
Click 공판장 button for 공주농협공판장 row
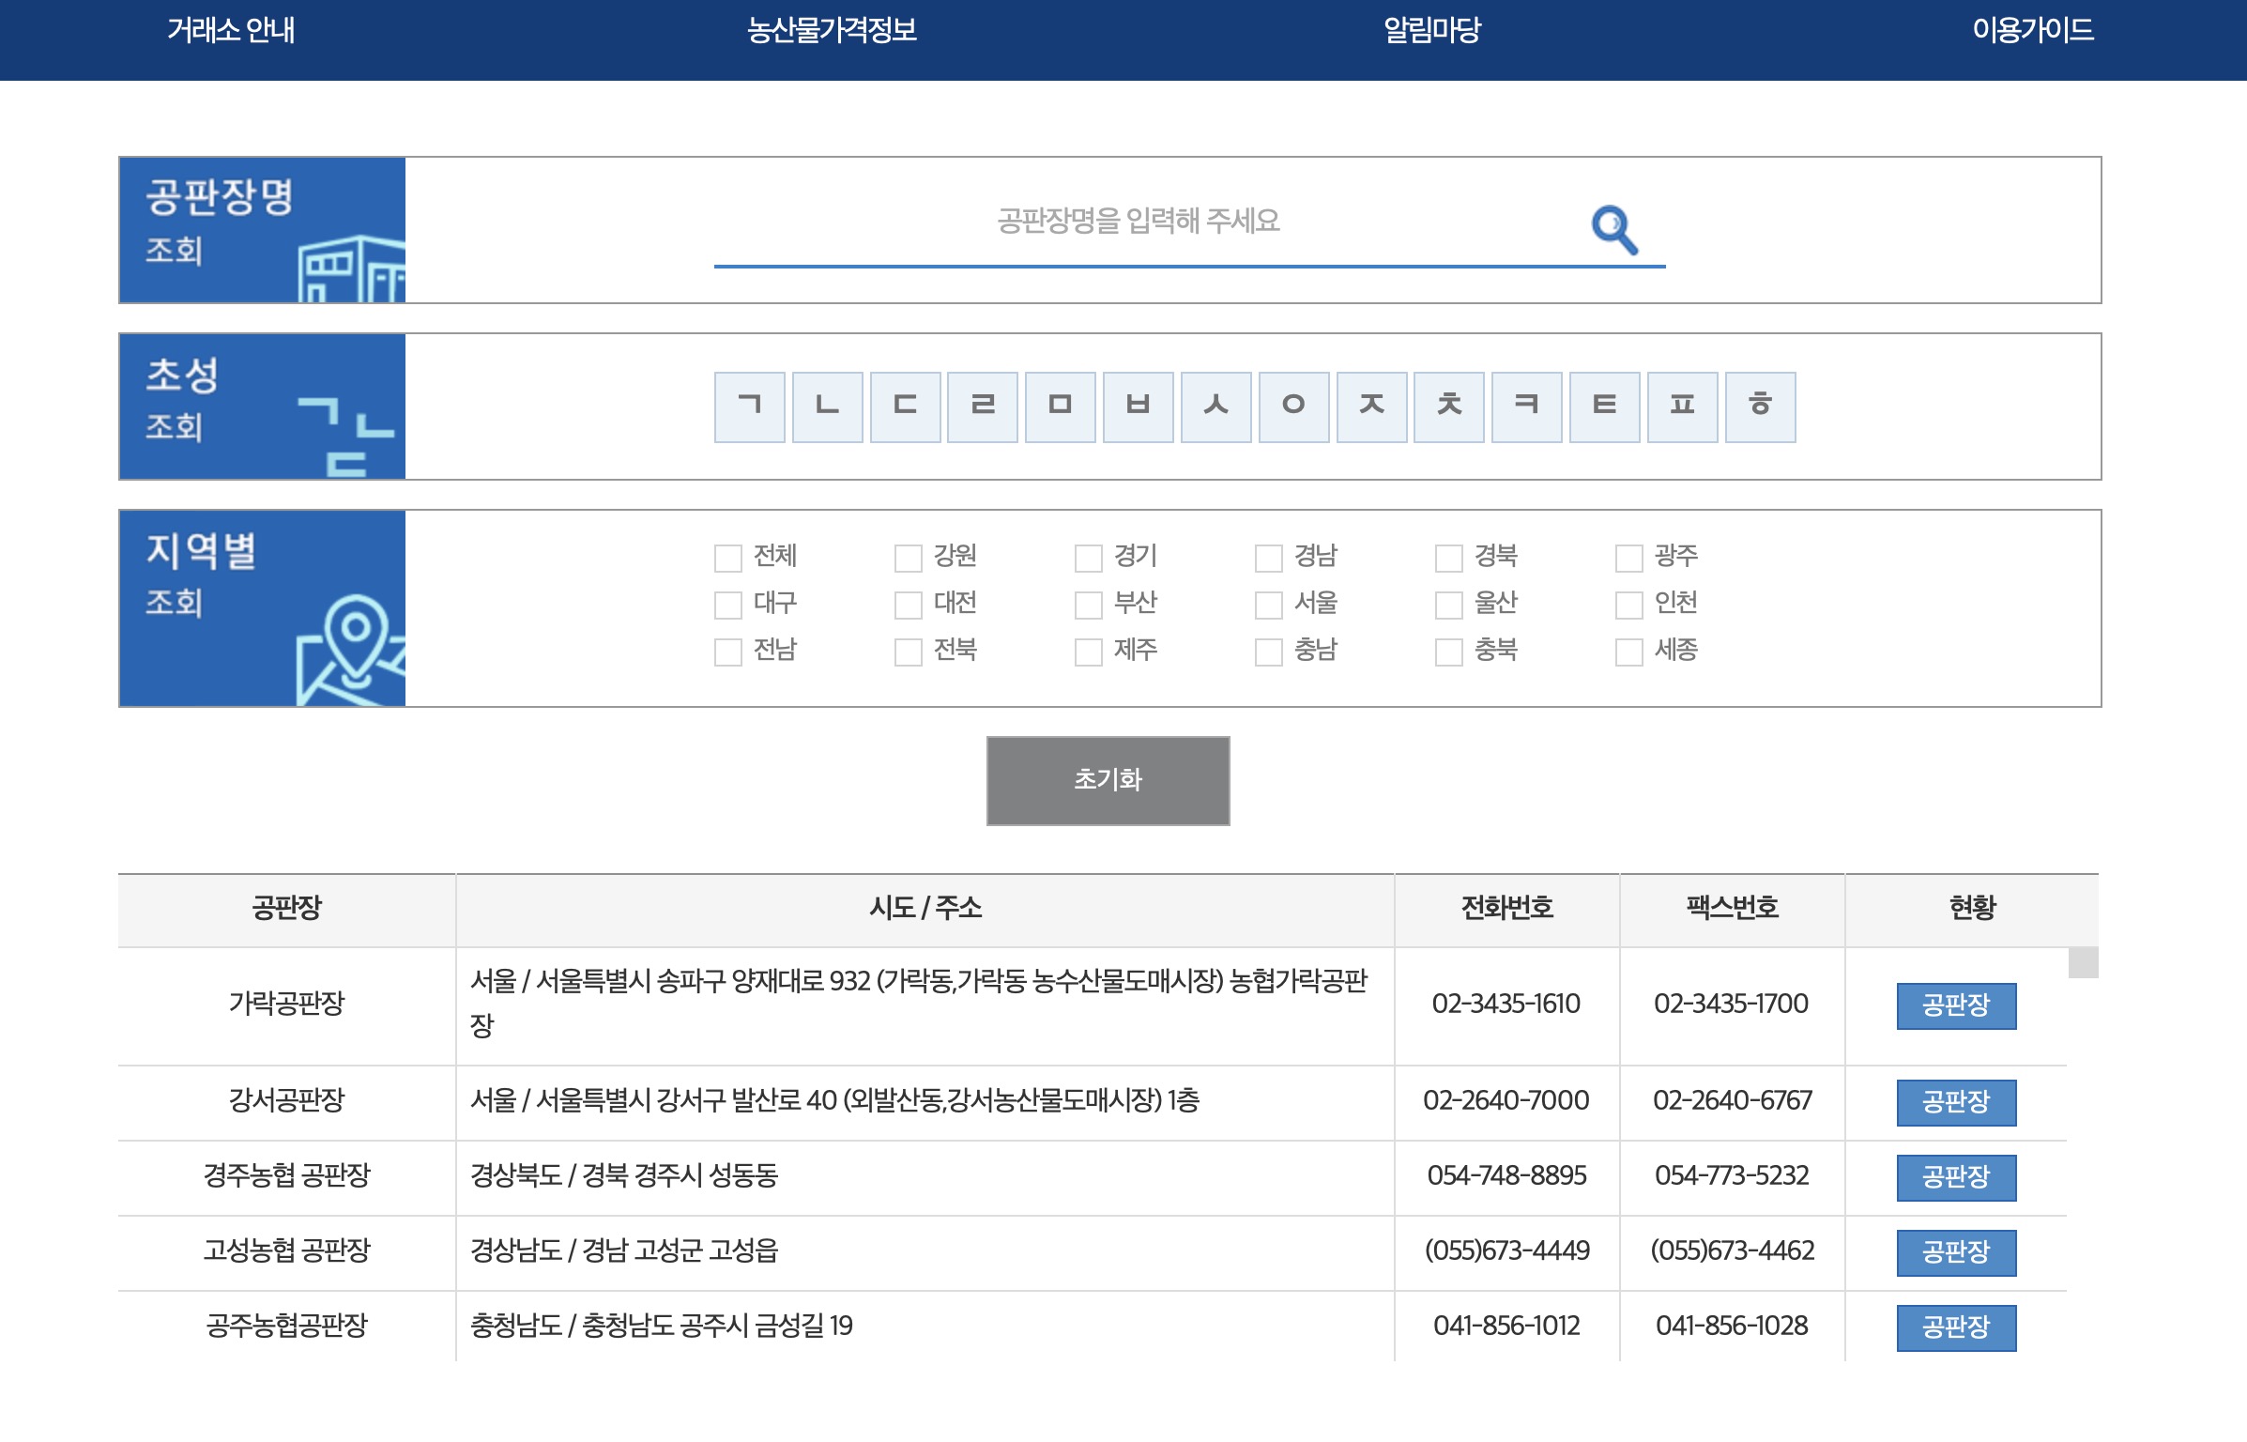1955,1327
